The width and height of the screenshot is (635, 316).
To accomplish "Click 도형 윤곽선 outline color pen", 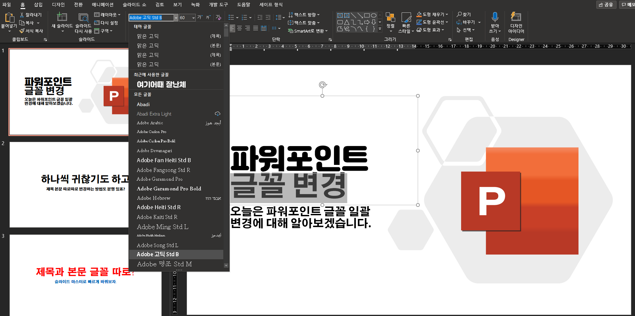I will click(419, 22).
